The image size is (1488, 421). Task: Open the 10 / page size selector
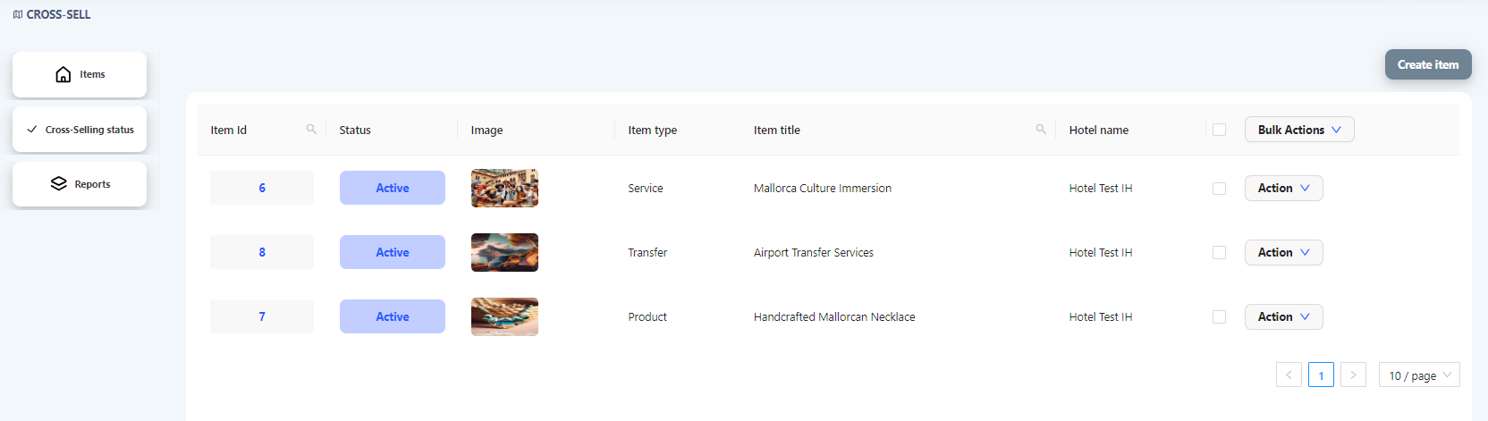(1419, 375)
